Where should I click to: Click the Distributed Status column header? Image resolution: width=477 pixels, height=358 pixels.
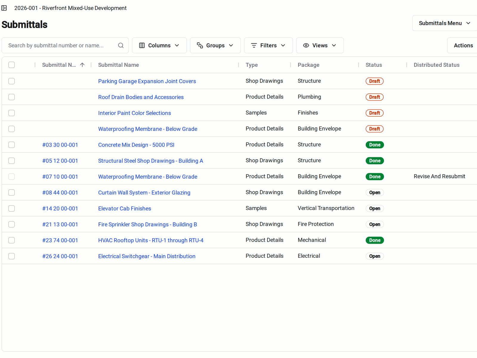point(436,65)
